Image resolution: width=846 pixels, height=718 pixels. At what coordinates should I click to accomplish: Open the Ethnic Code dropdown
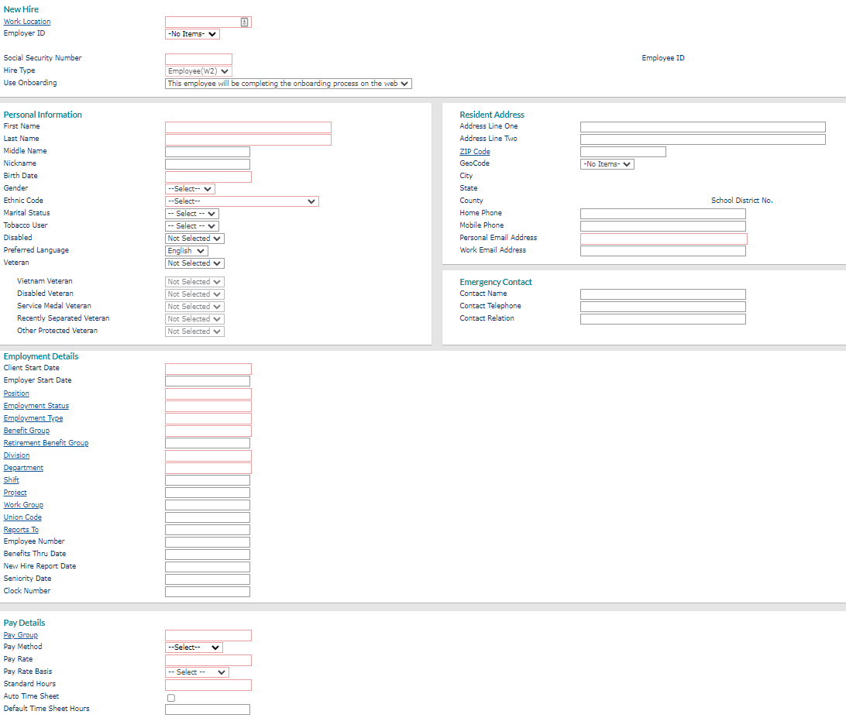(241, 201)
